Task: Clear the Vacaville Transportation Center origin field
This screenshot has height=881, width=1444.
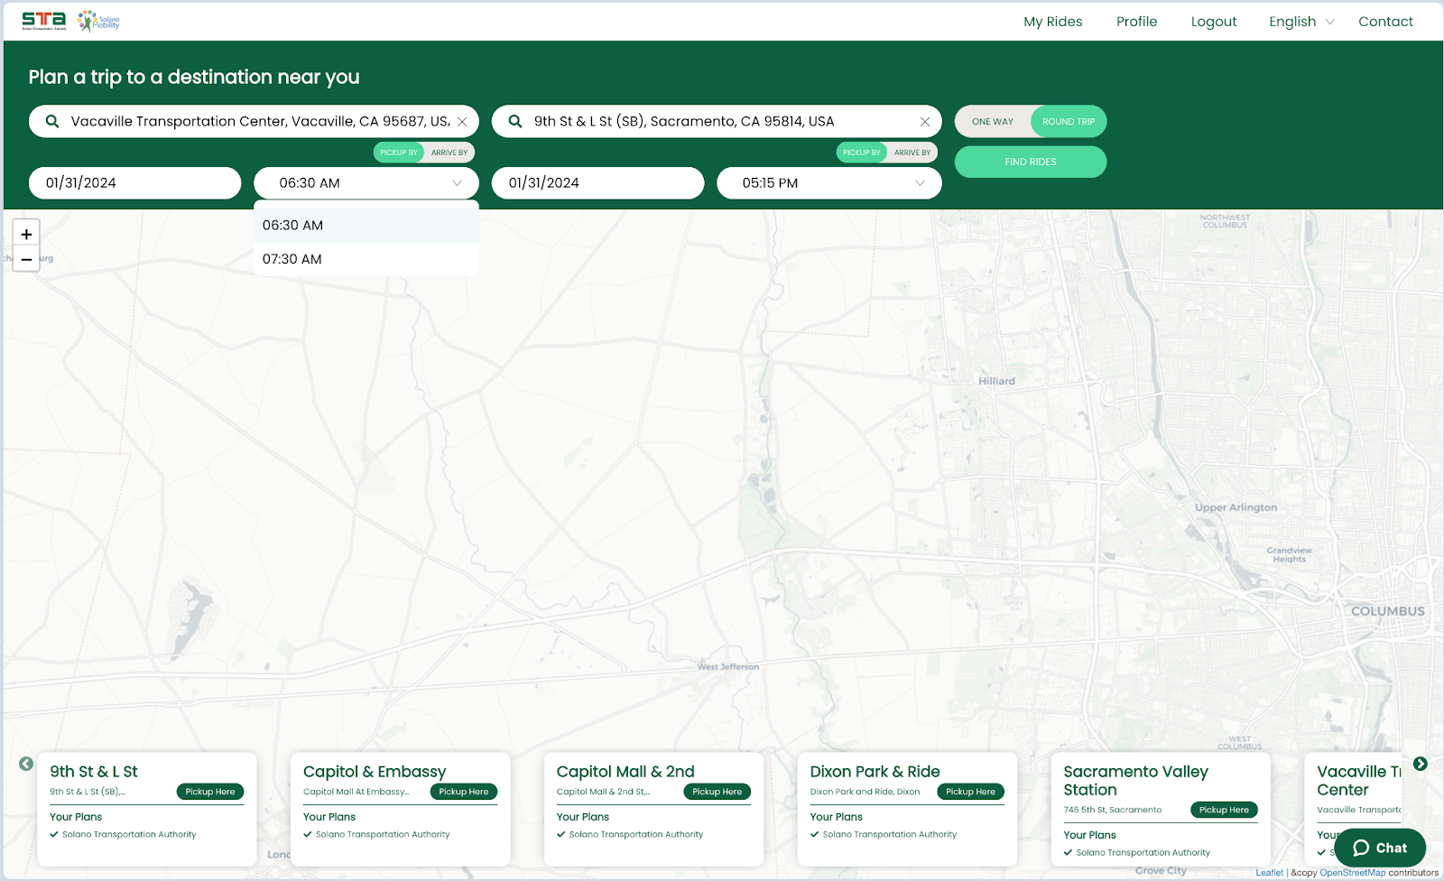Action: (462, 122)
